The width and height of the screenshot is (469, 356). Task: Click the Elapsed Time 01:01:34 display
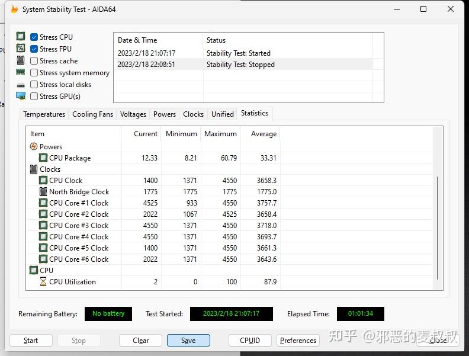[361, 313]
